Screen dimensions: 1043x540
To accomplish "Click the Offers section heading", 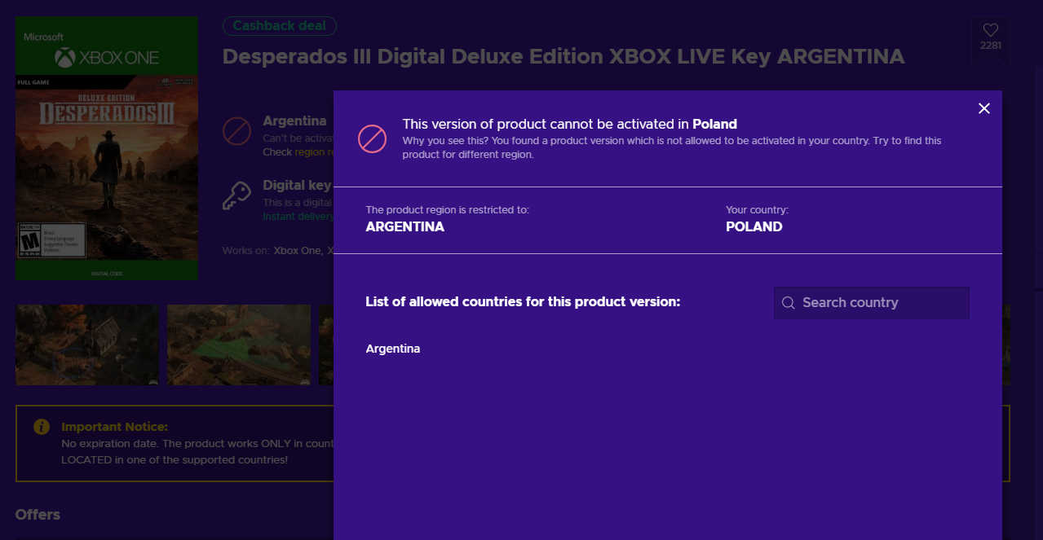I will 38,515.
